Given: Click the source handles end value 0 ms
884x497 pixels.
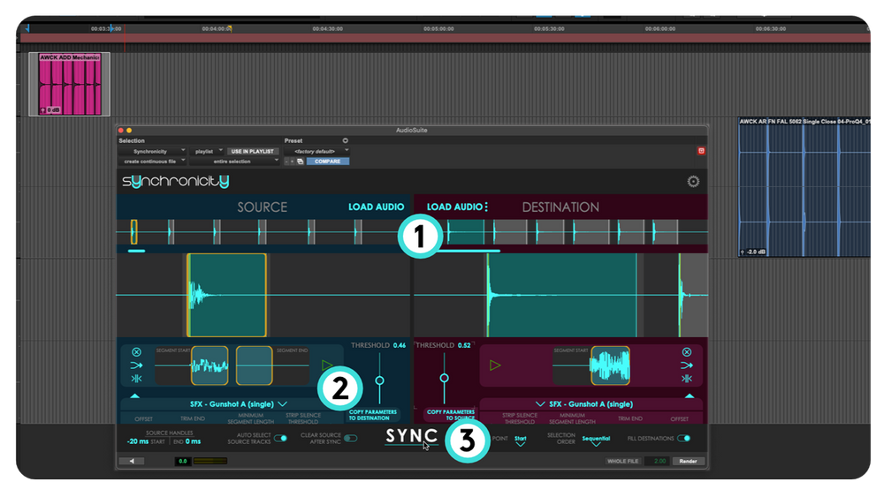Looking at the screenshot, I should [x=193, y=441].
